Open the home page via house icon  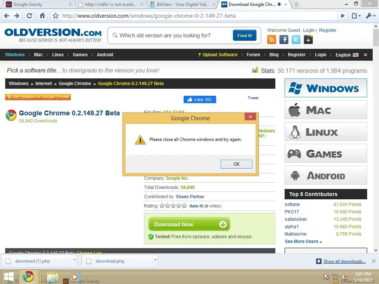(x=42, y=16)
